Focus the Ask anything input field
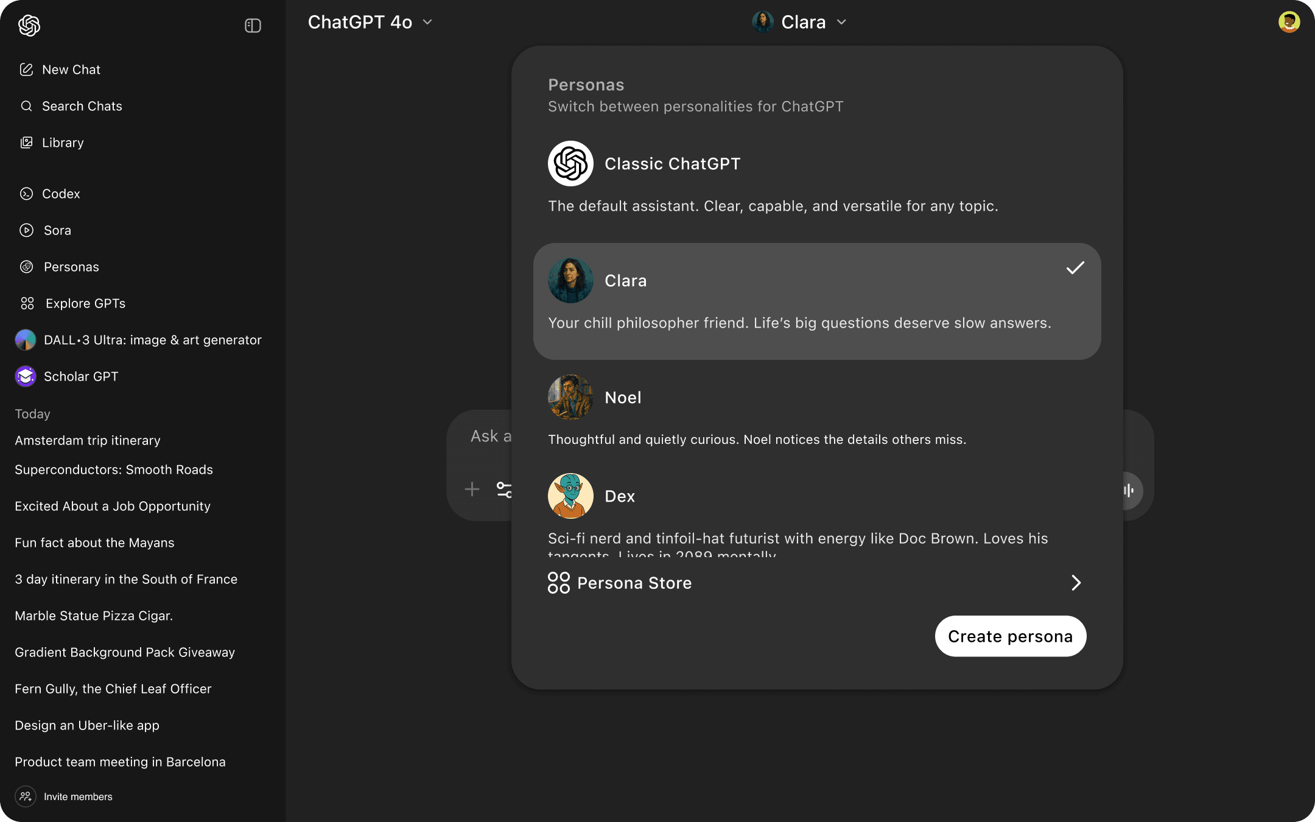 491,436
